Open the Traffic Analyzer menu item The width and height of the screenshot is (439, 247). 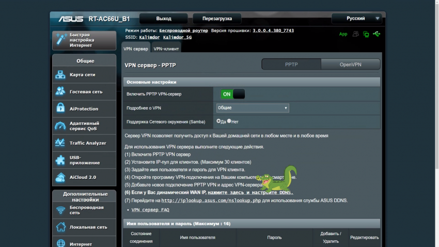coord(84,143)
